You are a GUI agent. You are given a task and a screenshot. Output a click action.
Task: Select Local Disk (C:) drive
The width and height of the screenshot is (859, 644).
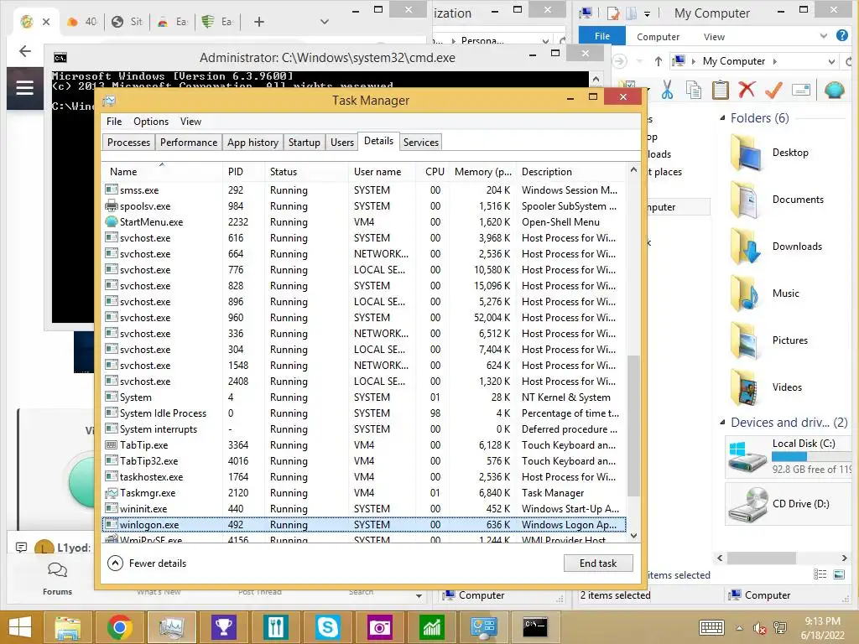789,455
